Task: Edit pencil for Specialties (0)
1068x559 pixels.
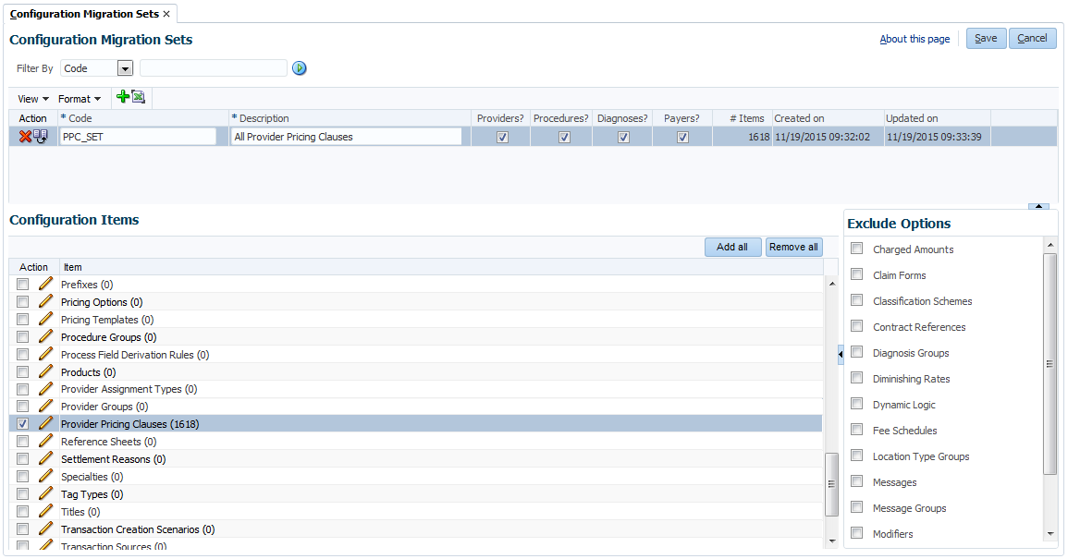Action: 45,476
